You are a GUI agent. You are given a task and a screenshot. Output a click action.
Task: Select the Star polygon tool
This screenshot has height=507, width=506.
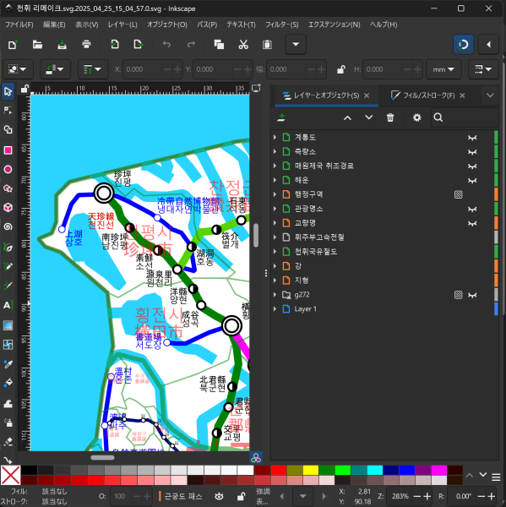click(8, 188)
